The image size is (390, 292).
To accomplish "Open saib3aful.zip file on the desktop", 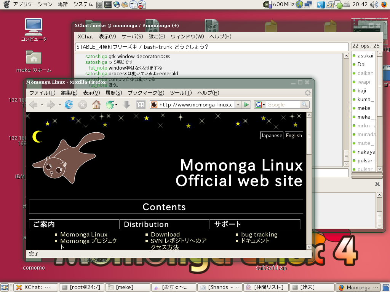I will 271,268.
